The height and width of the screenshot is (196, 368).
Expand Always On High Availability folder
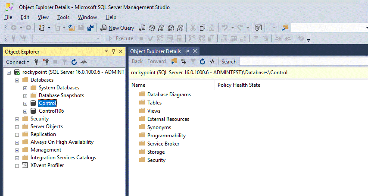point(17,142)
